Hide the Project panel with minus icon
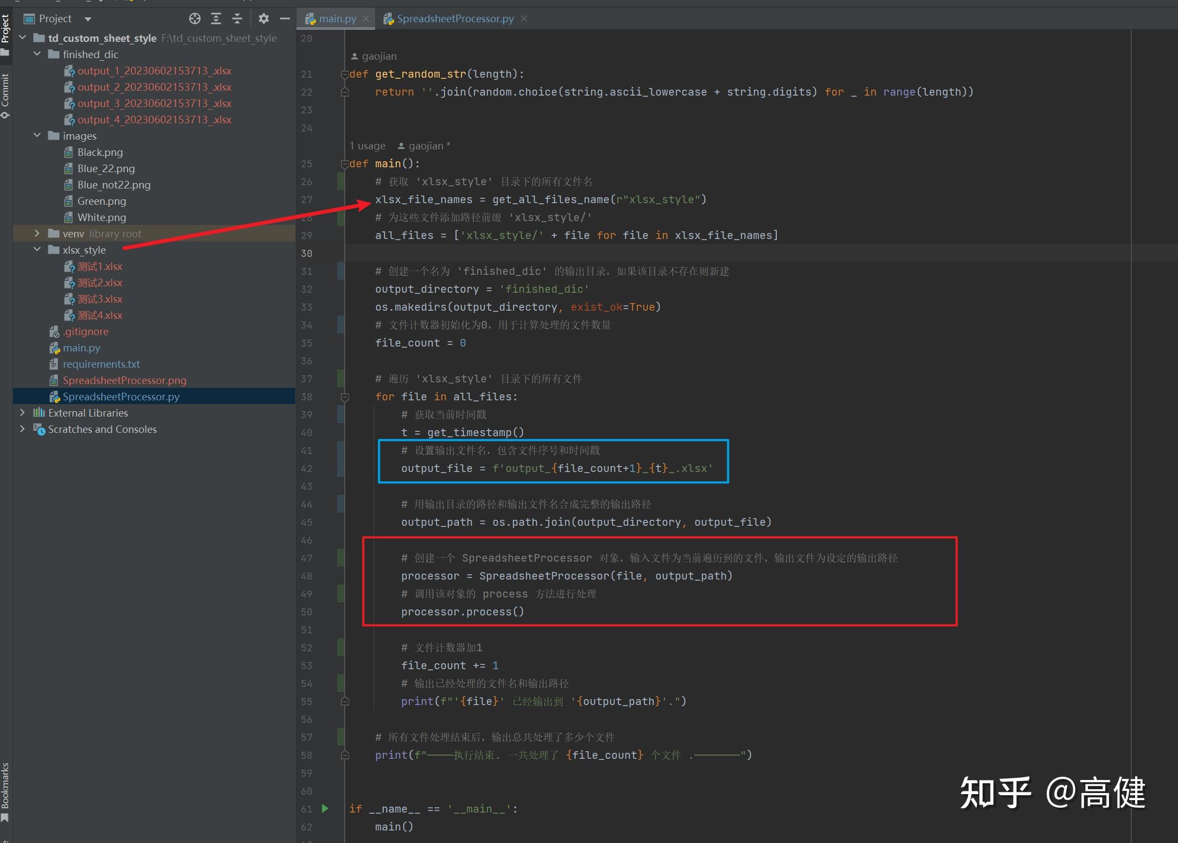The image size is (1178, 843). click(x=285, y=19)
